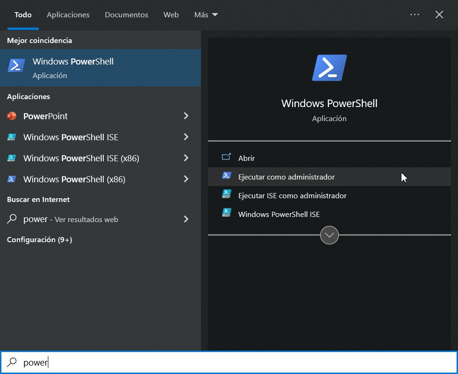Viewport: 458px width, 374px height.
Task: Choose Windows PowerShell ISE in actions list
Action: point(329,214)
